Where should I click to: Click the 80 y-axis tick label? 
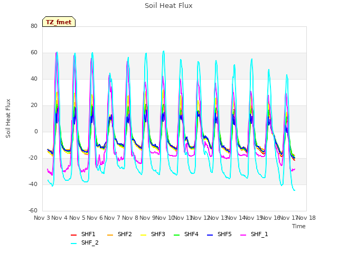[34, 26]
